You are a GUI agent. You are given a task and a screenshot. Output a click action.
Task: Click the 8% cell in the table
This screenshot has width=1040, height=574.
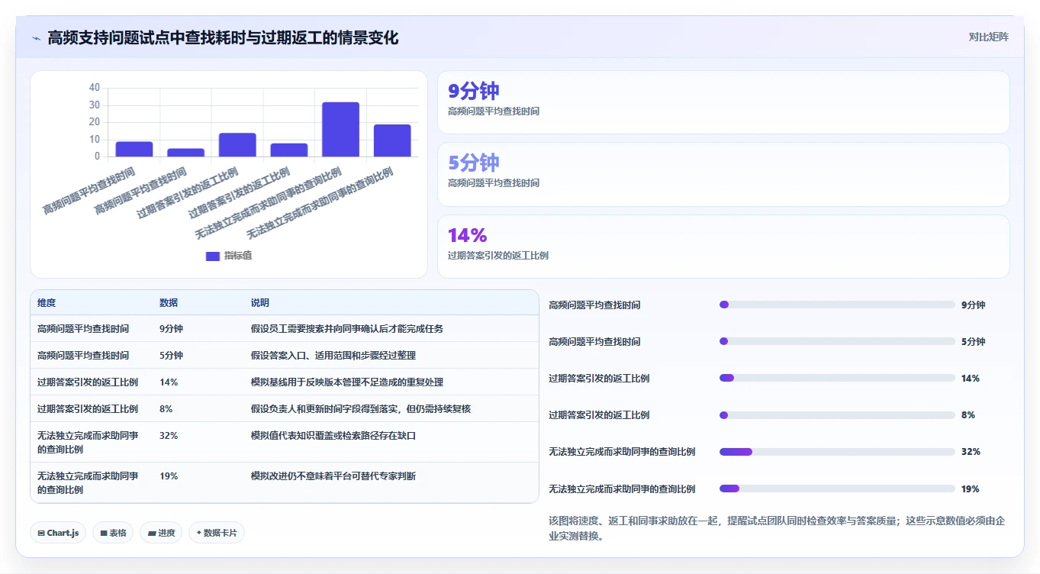click(x=166, y=408)
